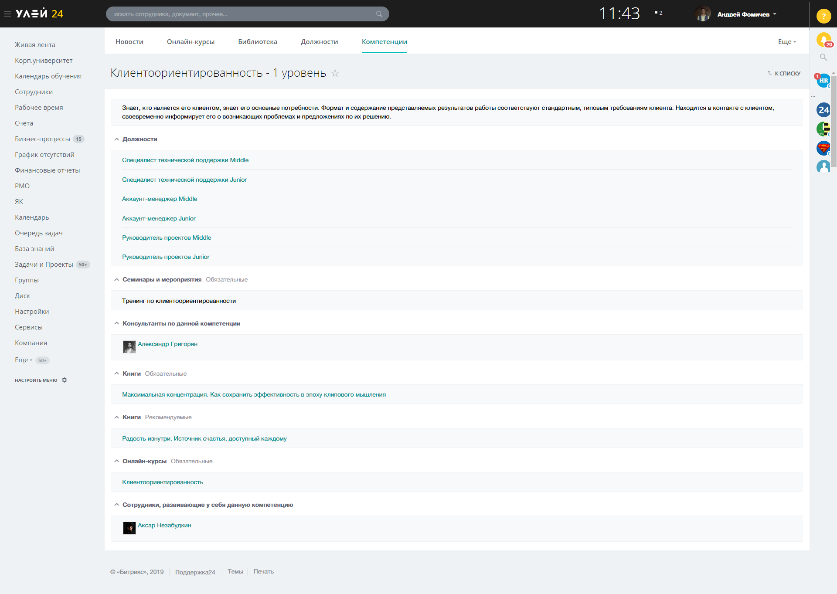Collapse Семинары и мероприятия section
Image resolution: width=837 pixels, height=594 pixels.
[116, 280]
